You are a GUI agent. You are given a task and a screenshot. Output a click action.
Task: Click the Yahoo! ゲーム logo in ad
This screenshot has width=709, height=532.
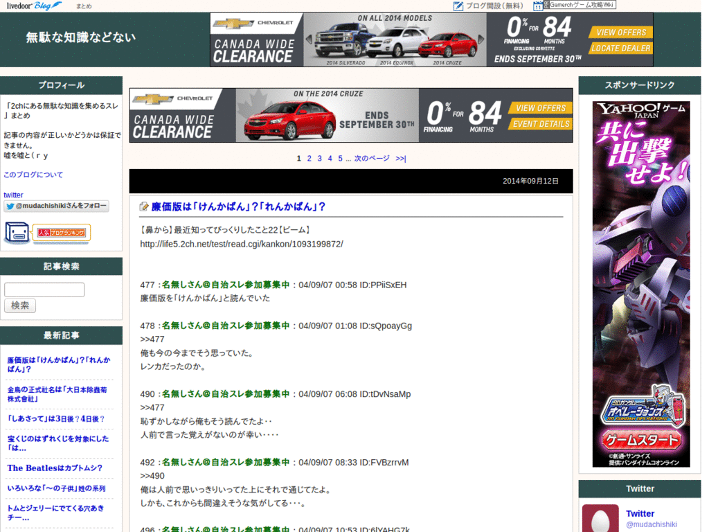[640, 110]
